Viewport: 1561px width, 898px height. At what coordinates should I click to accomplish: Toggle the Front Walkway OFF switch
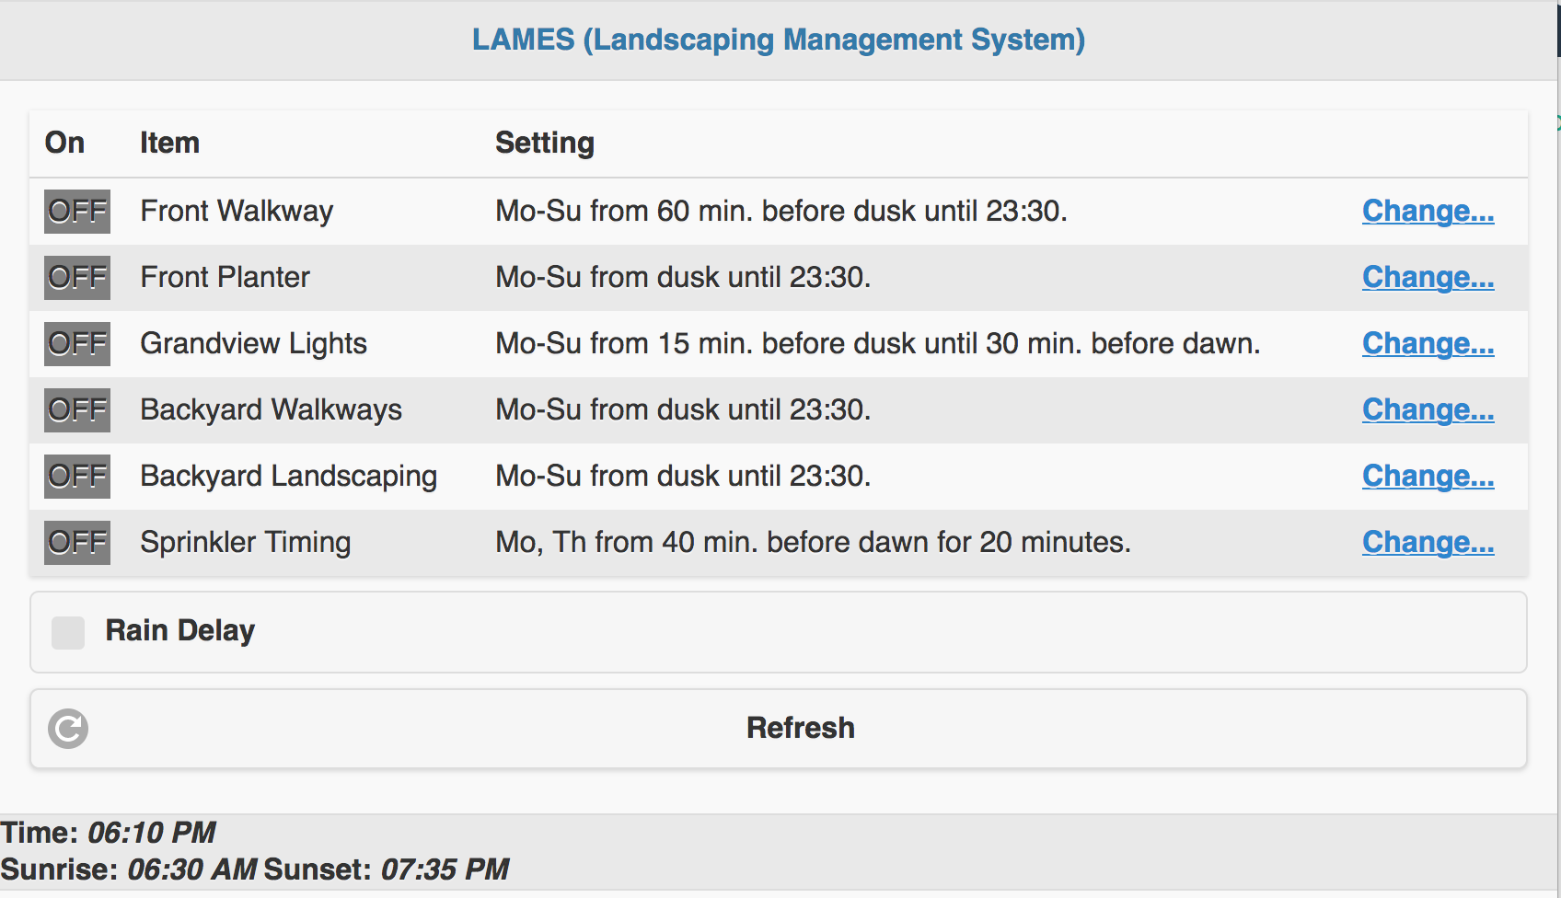[x=77, y=212]
